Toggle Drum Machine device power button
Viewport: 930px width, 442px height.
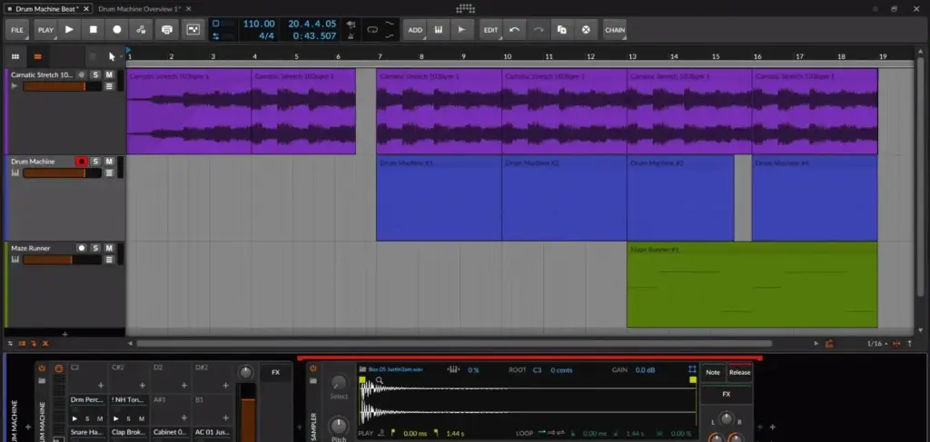pos(42,368)
